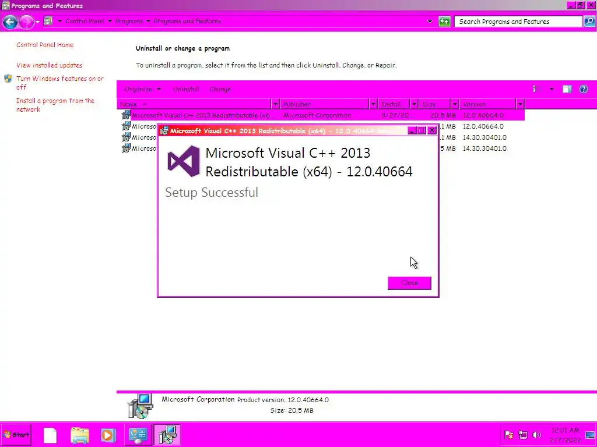Viewport: 597px width, 447px height.
Task: Click Change in the toolbar
Action: pyautogui.click(x=220, y=89)
